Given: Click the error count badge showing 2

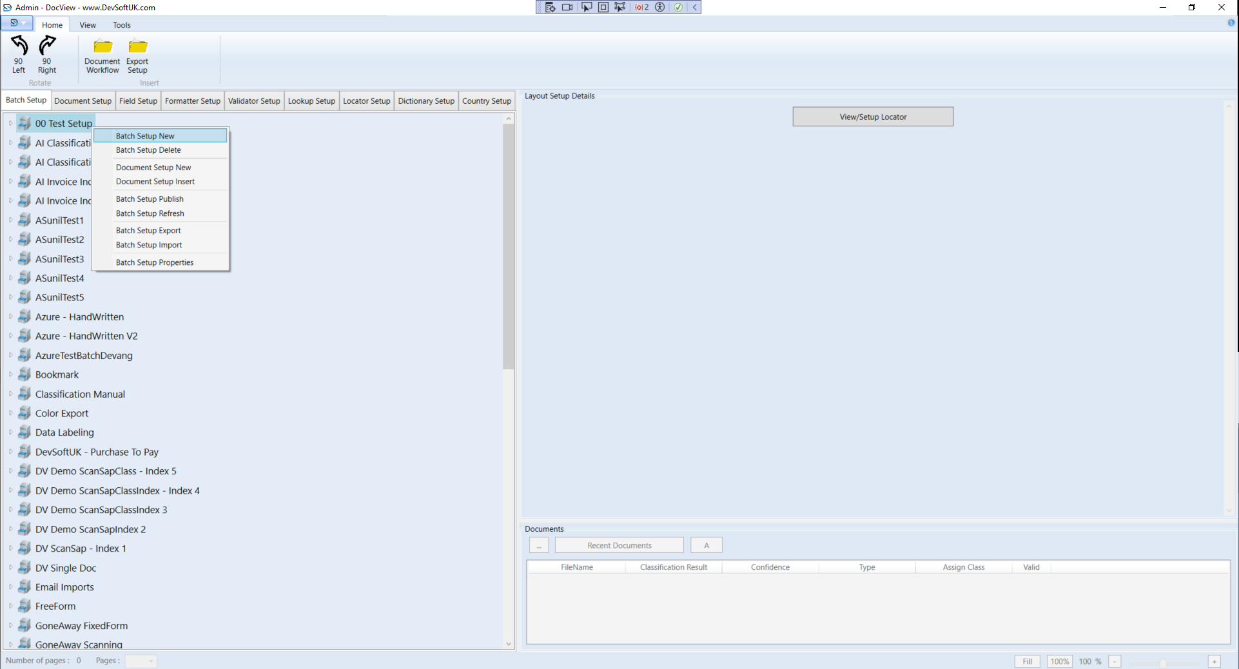Looking at the screenshot, I should click(x=641, y=7).
